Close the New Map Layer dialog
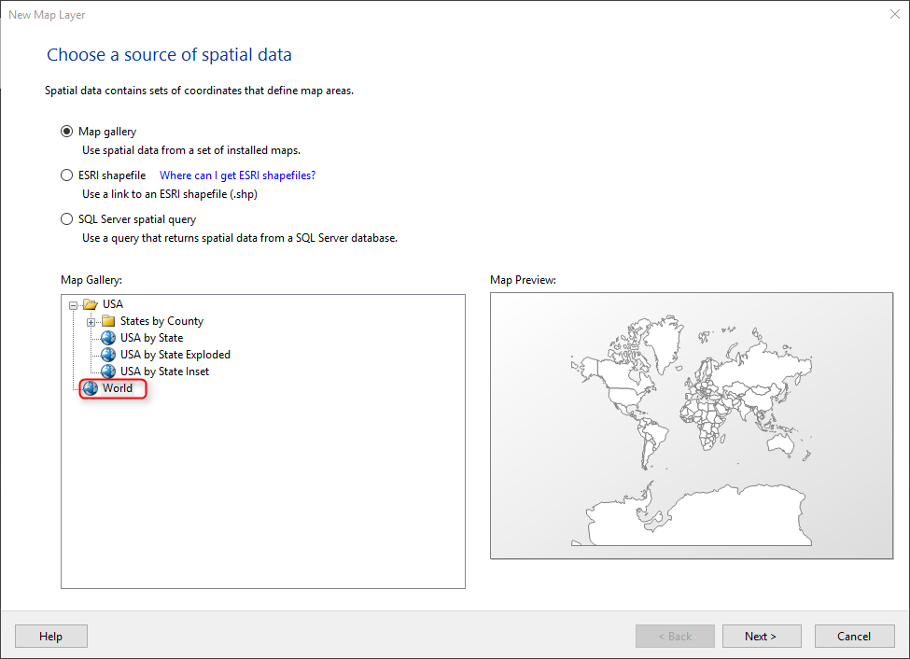 [x=895, y=15]
